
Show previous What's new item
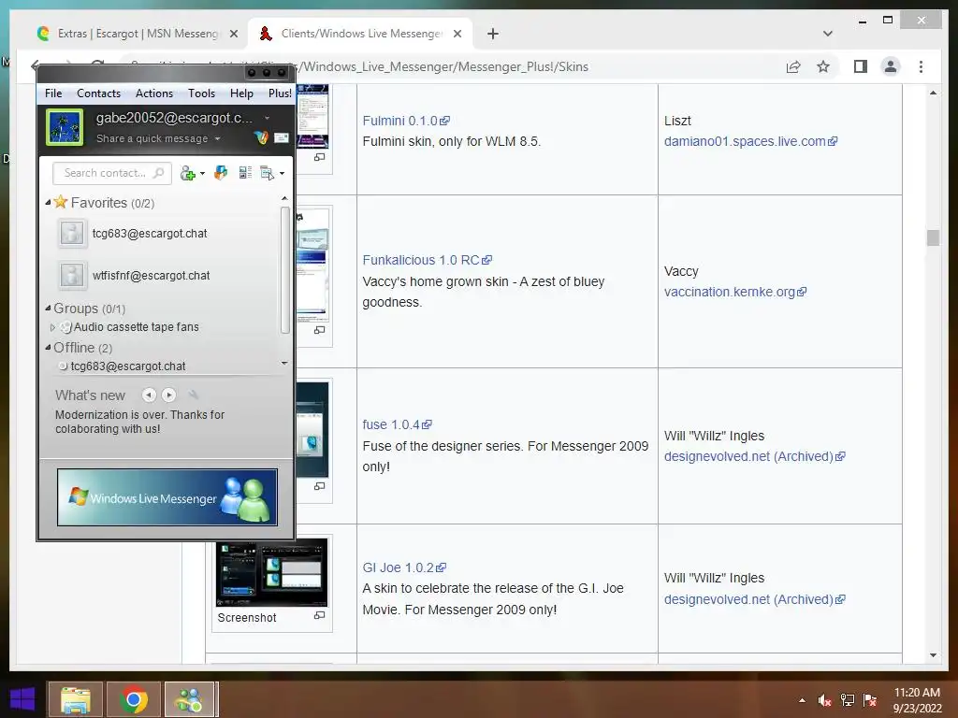[x=149, y=395]
